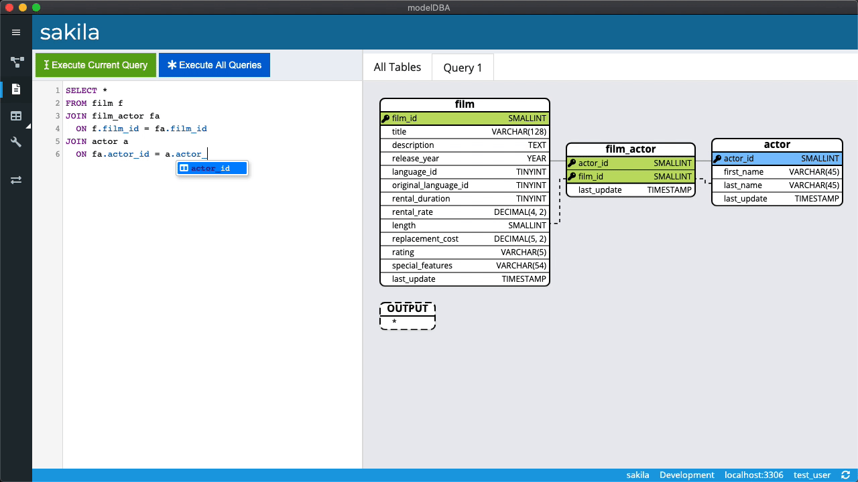Image resolution: width=858 pixels, height=482 pixels.
Task: Click the key icon beside actor_id in actor table
Action: (717, 158)
